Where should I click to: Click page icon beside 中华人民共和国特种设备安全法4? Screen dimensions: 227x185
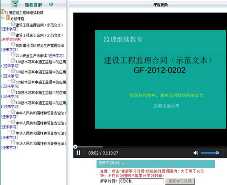13,142
